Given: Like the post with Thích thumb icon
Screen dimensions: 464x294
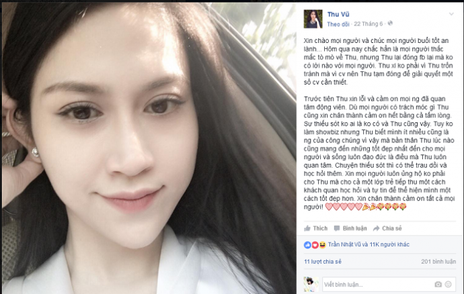Looking at the screenshot, I should pos(307,228).
